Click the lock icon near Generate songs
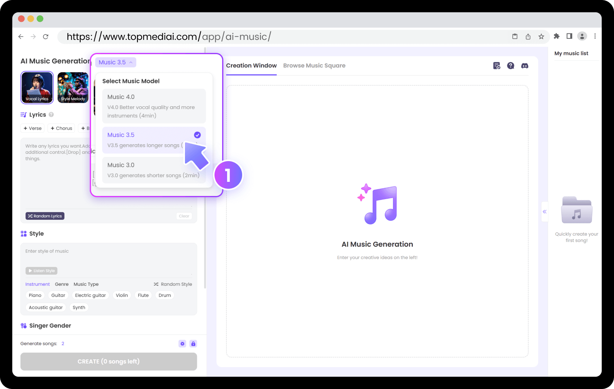This screenshot has width=614, height=389. click(193, 344)
